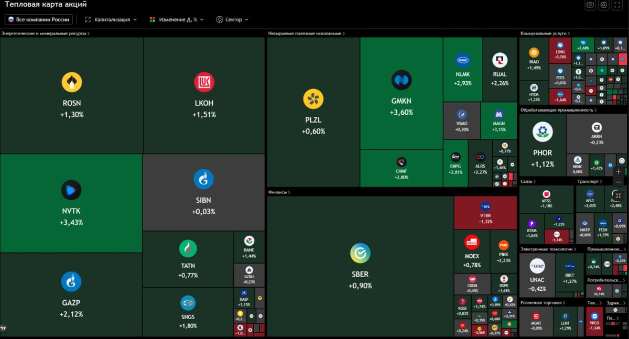Expand the Коммунальные услуги sector header
This screenshot has height=339, width=629.
point(545,34)
